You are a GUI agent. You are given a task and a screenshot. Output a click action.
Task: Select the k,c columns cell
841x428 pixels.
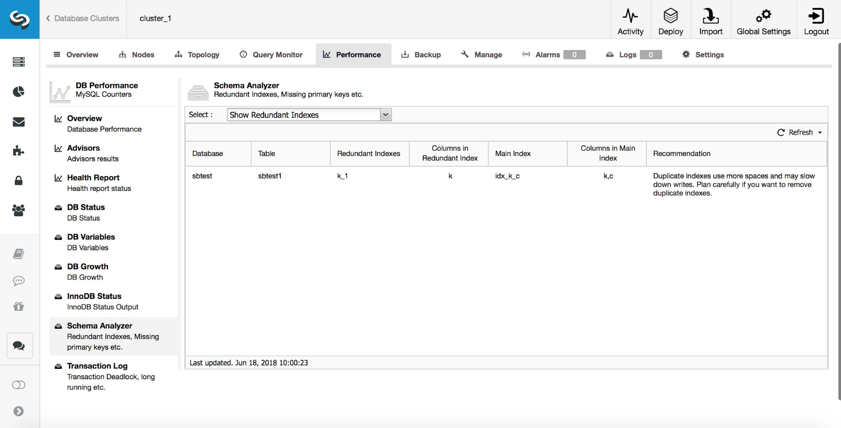click(608, 176)
